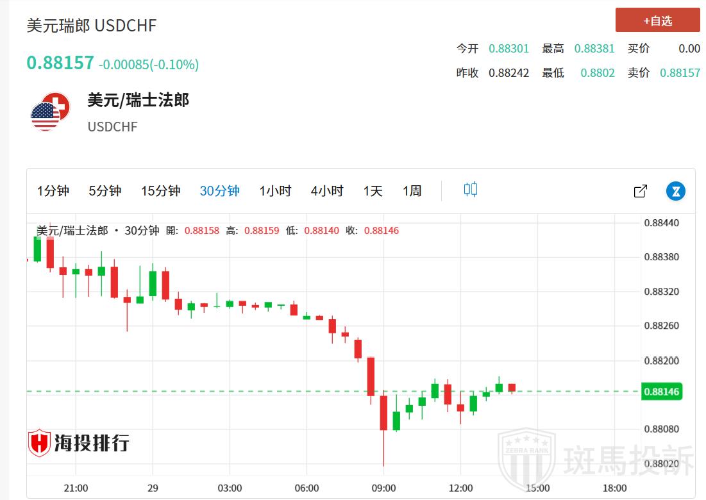Click the 09:00 time axis label
The height and width of the screenshot is (500, 706).
(x=384, y=488)
